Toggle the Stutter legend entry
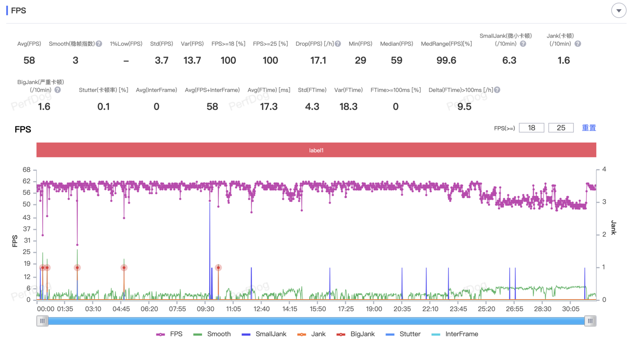 (403, 334)
